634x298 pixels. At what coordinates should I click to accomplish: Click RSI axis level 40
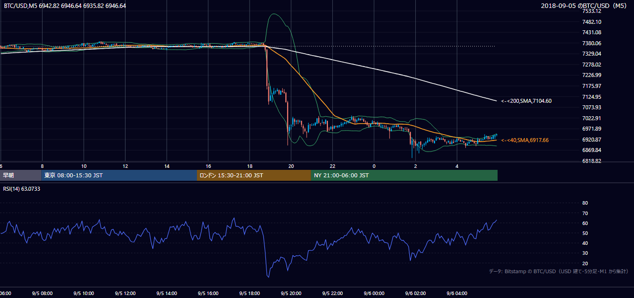(585, 243)
